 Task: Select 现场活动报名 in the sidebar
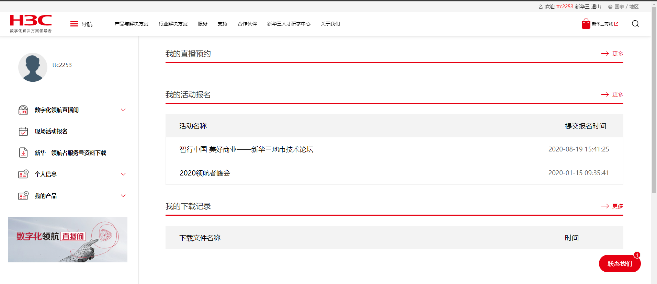[x=51, y=131]
